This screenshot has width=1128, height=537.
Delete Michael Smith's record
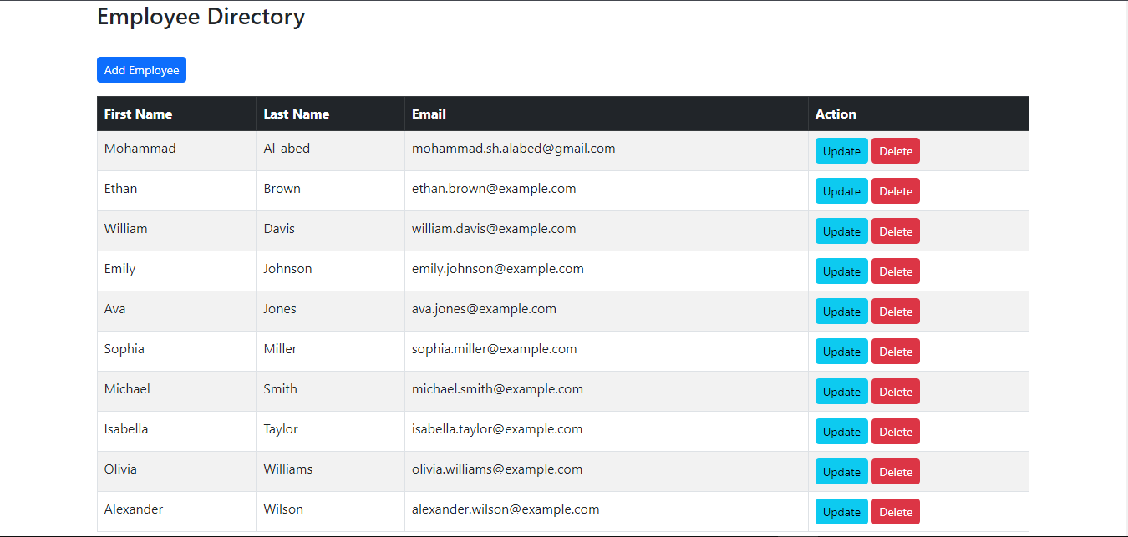895,392
